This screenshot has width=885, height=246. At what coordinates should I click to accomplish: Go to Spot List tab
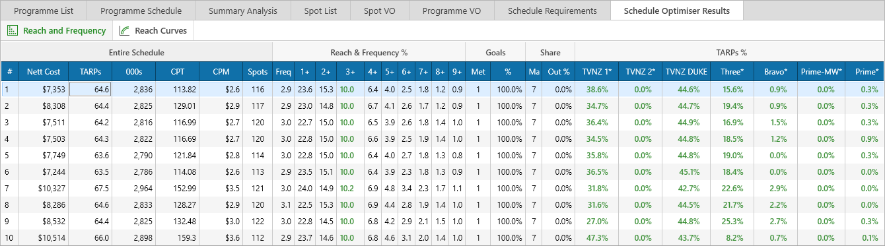[320, 11]
